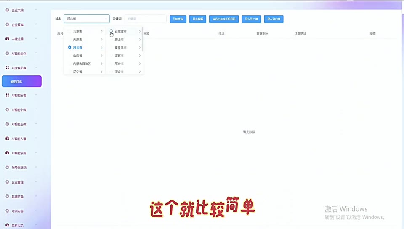404x229 pixels.
Task: Click the 账号激活码 sidebar icon
Action: click(7, 168)
